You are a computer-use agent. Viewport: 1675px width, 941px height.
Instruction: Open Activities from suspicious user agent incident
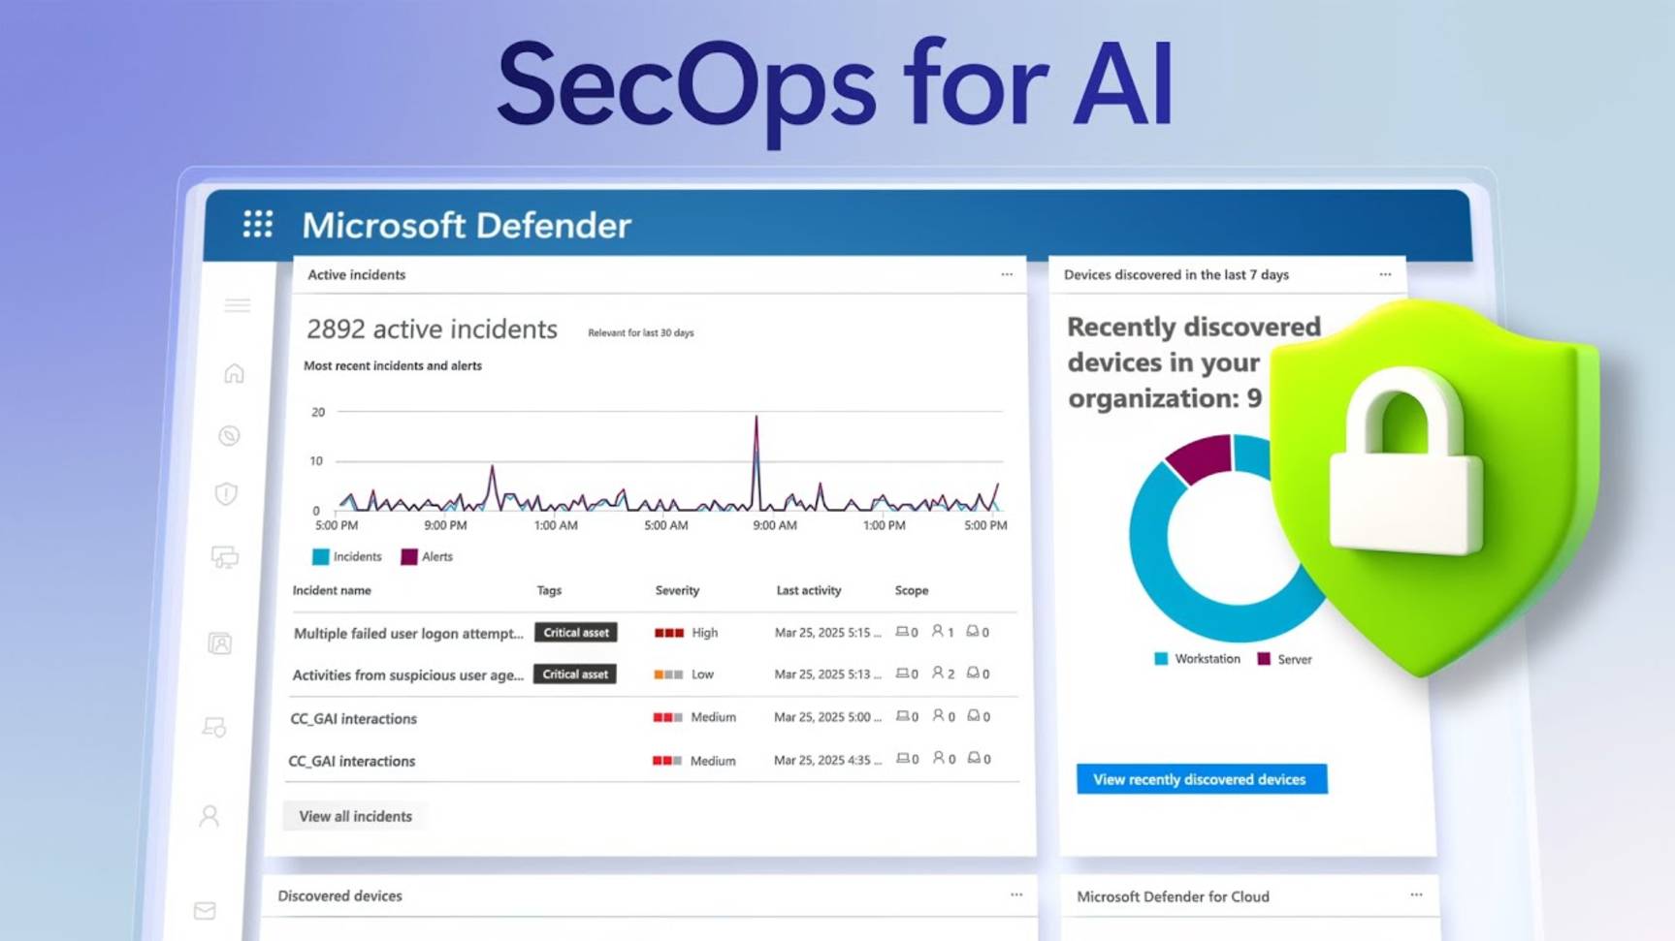point(407,674)
